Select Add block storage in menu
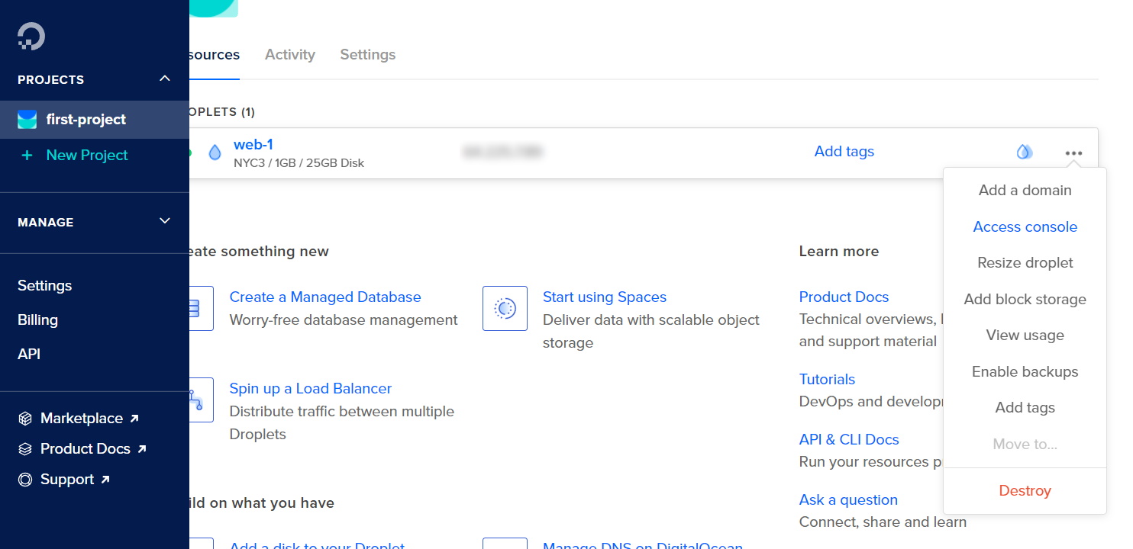 pyautogui.click(x=1025, y=299)
